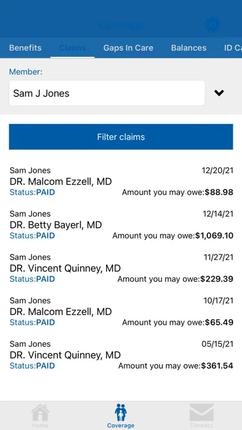Tap the $1,069.10 amount owed
242x430 pixels.
click(214, 235)
